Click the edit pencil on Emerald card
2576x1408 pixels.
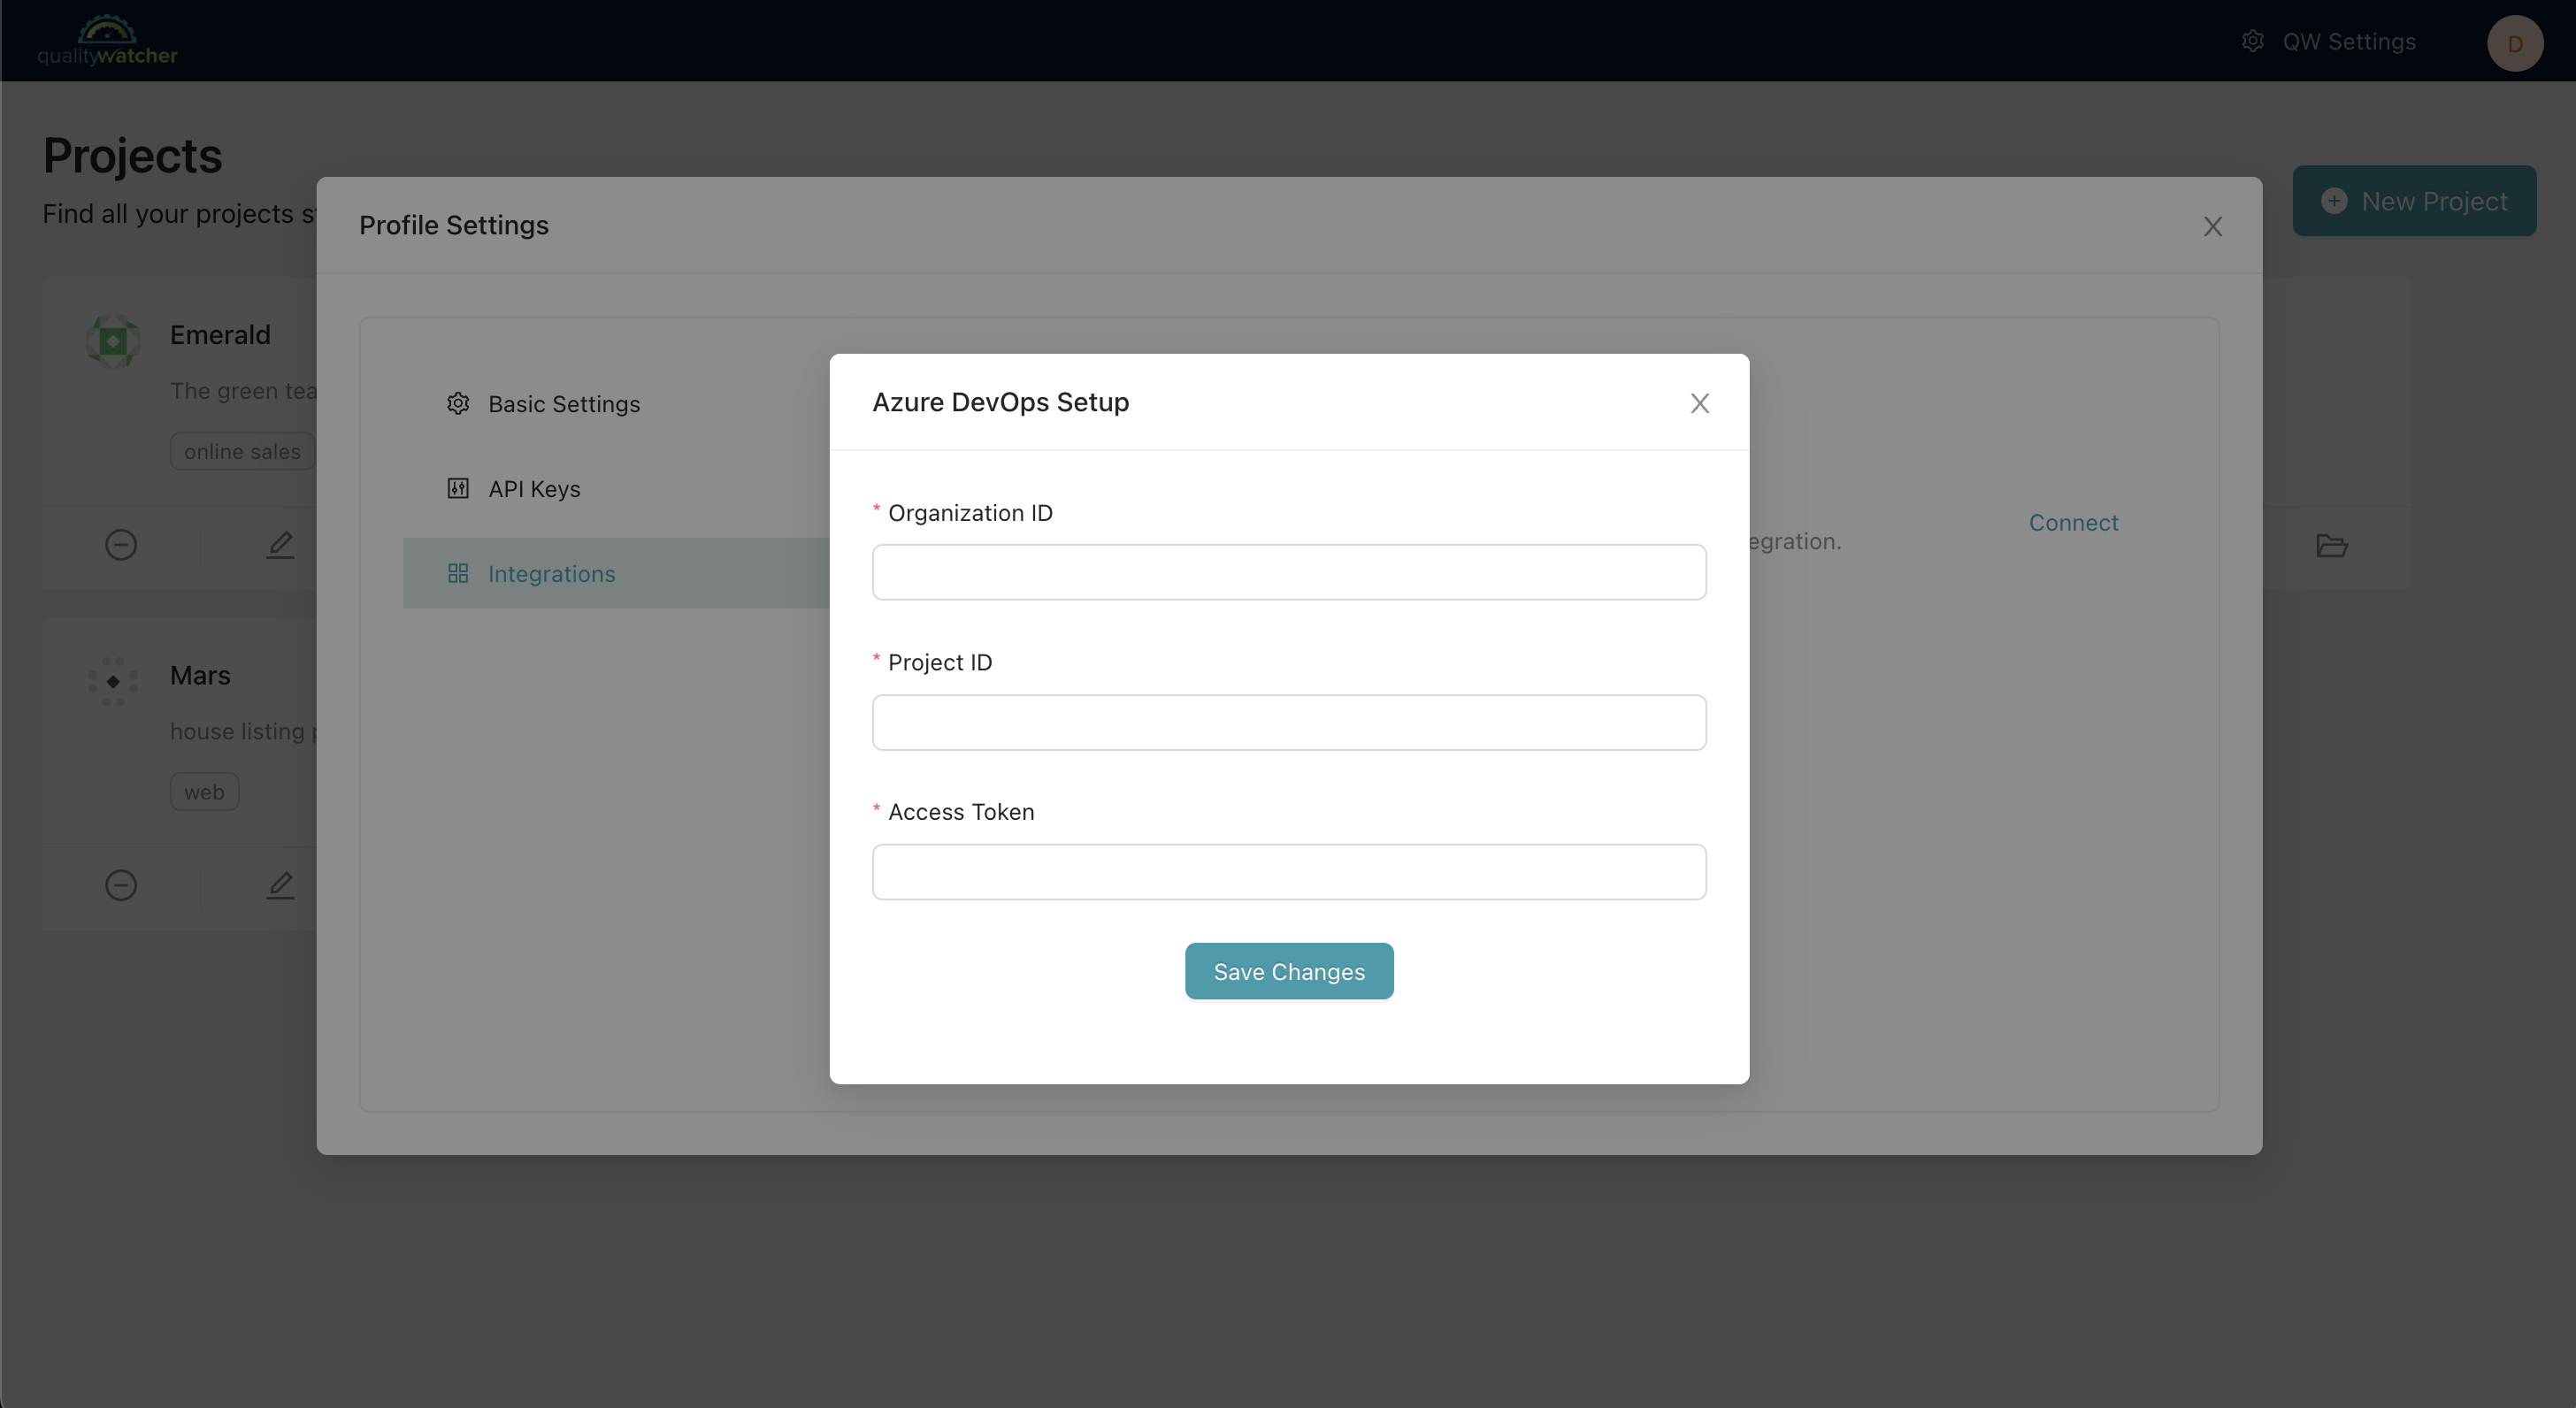point(280,545)
